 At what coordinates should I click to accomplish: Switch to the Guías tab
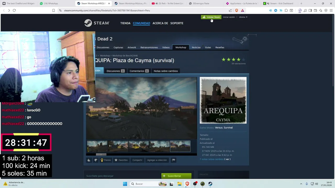tap(208, 48)
